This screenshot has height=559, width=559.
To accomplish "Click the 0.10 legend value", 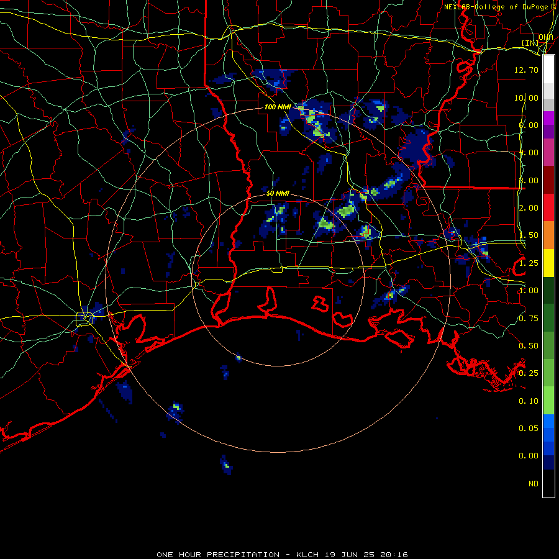I will coord(529,401).
